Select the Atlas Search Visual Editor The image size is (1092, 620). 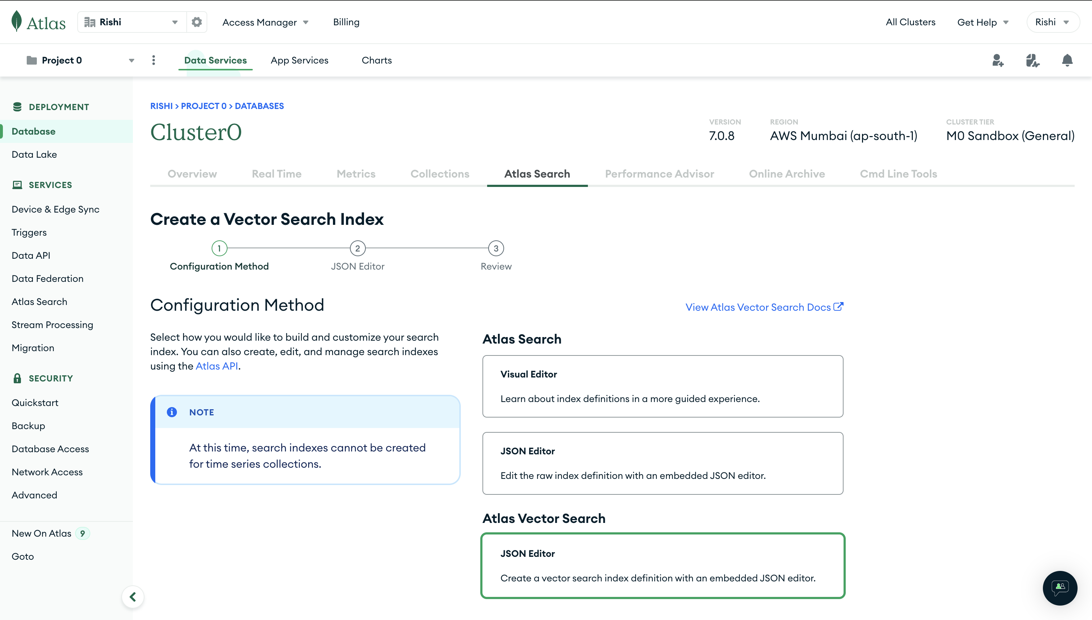coord(663,386)
